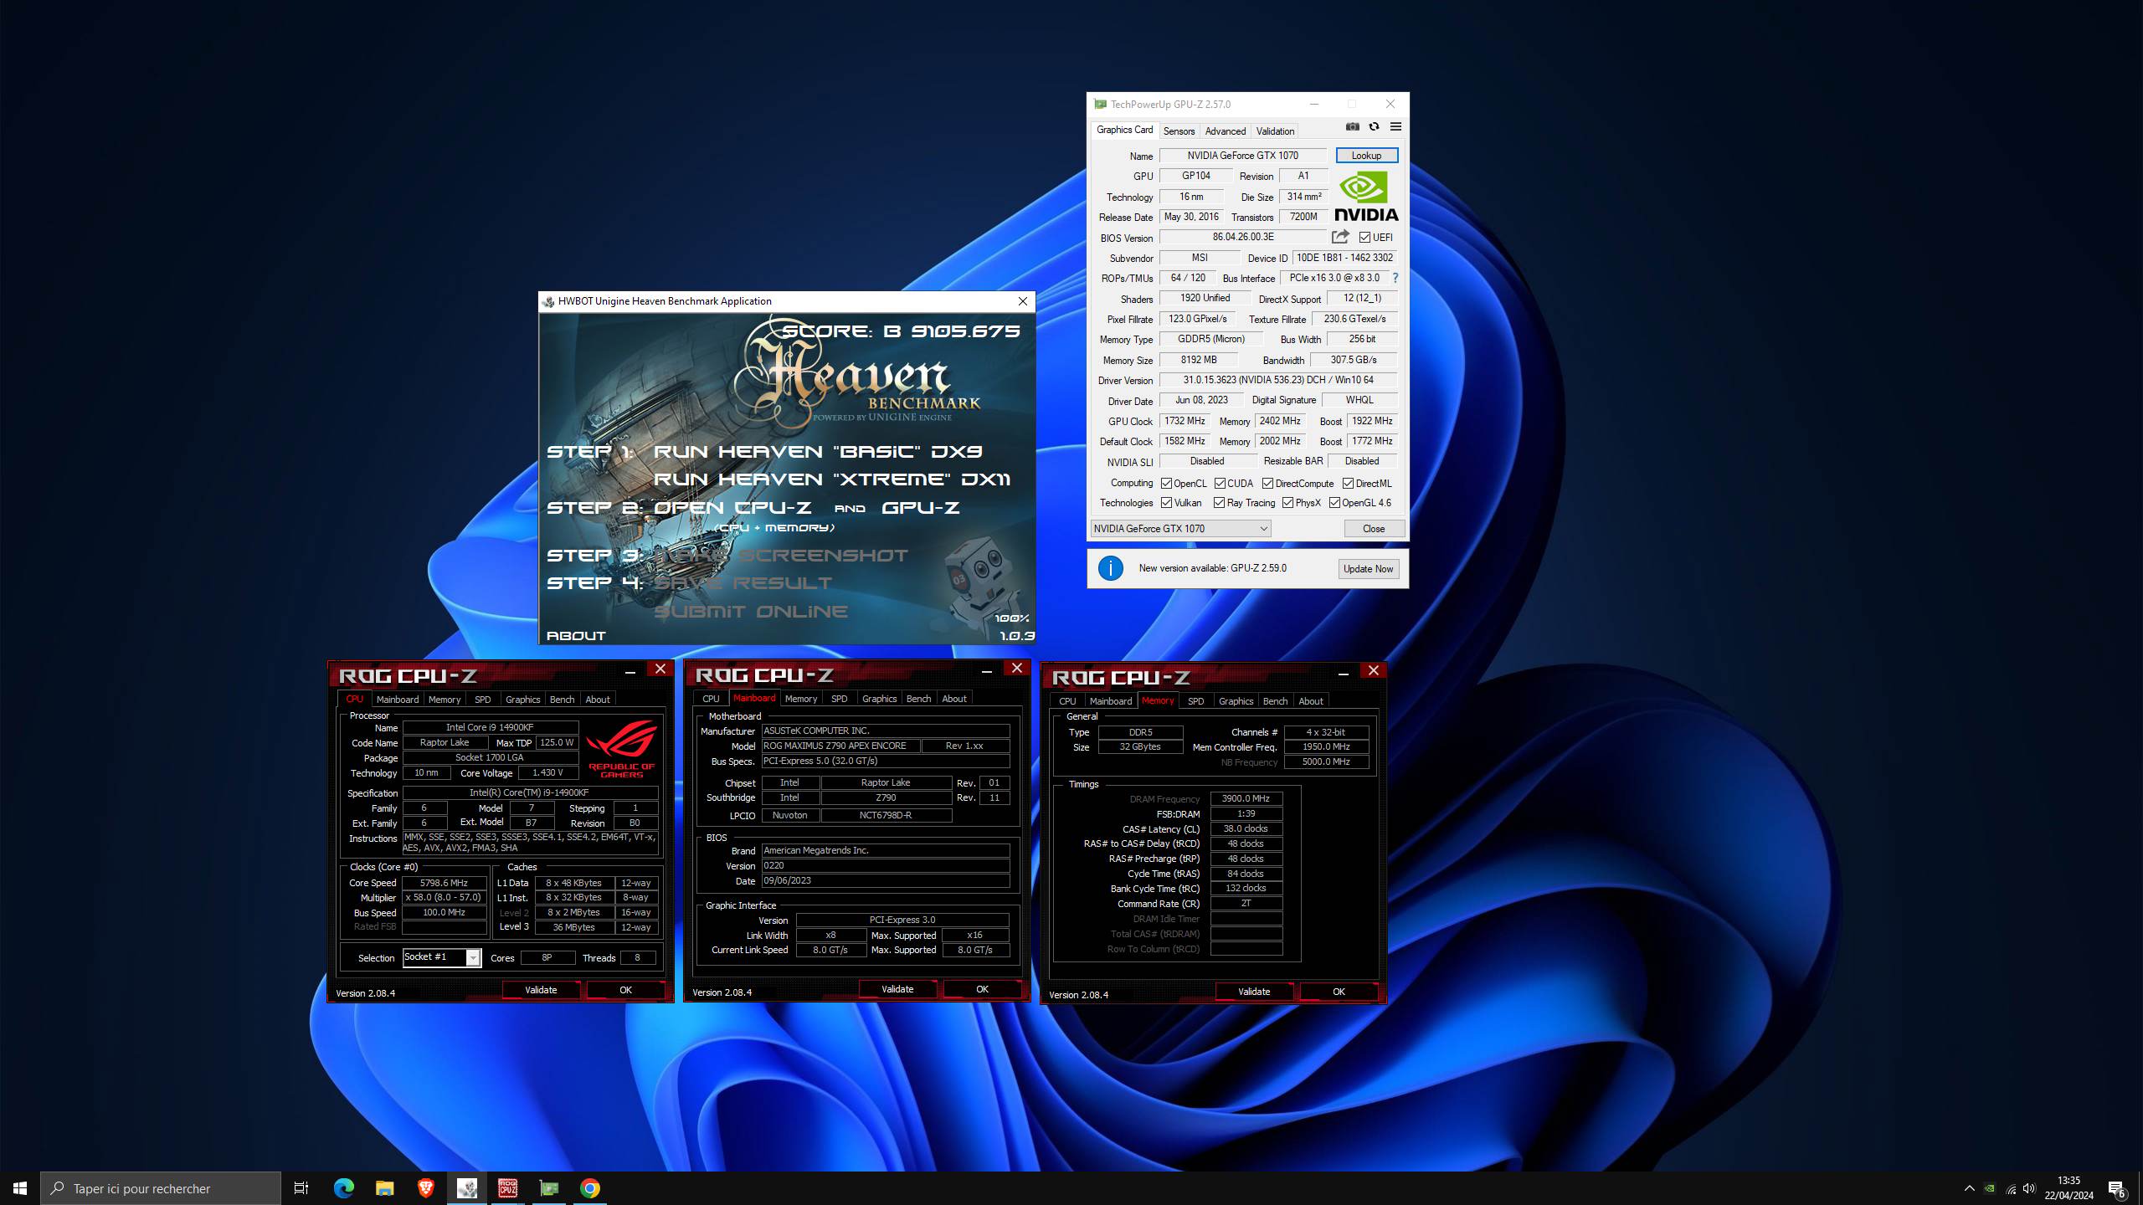Open Windows Start menu
Screen dimensions: 2143x1205
pyautogui.click(x=20, y=1188)
